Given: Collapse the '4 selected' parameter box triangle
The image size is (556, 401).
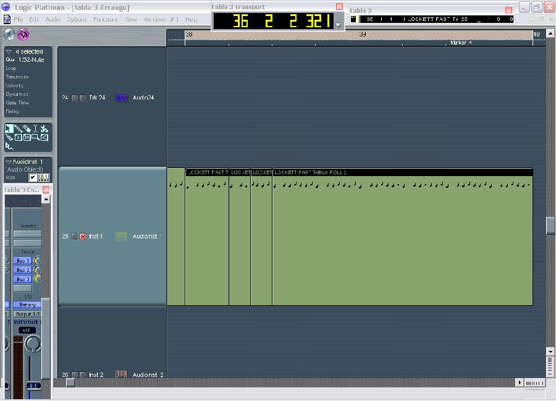Looking at the screenshot, I should tap(9, 51).
